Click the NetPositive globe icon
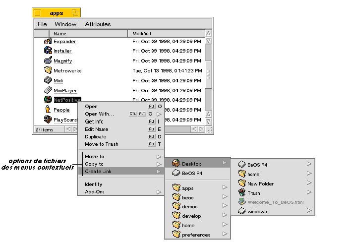This screenshot has width=349, height=242. 48,100
